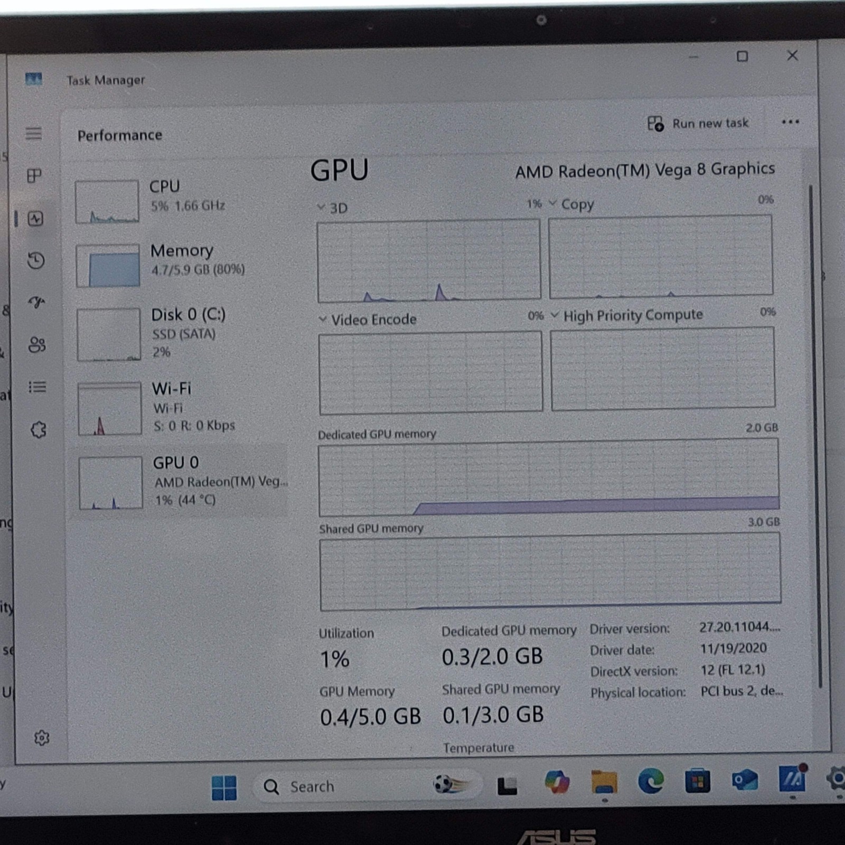Open Microsoft Store from the taskbar

click(697, 781)
